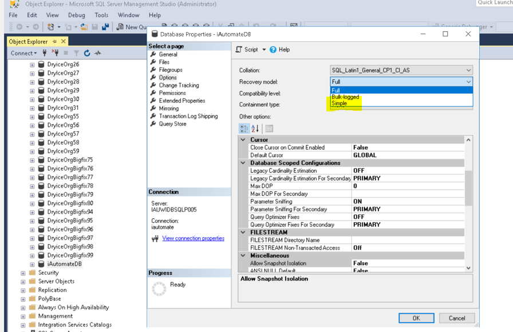
Task: Click the Disconnect icon in Object Explorer
Action: pos(56,53)
